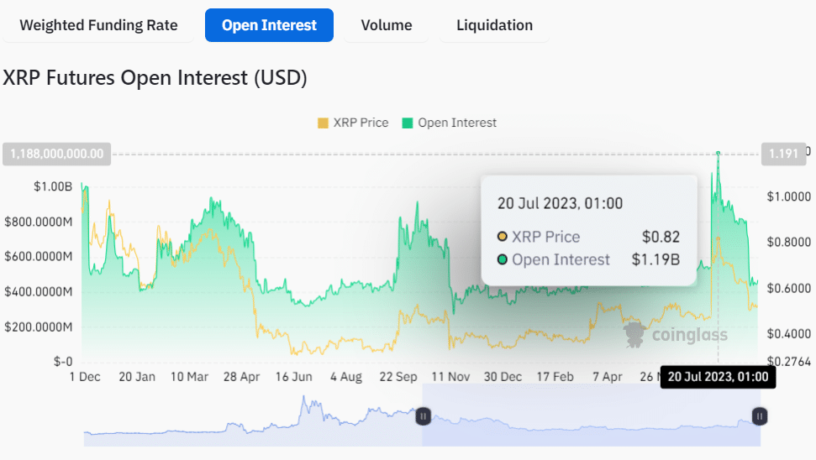Click the open interest peak marker point

(x=719, y=154)
